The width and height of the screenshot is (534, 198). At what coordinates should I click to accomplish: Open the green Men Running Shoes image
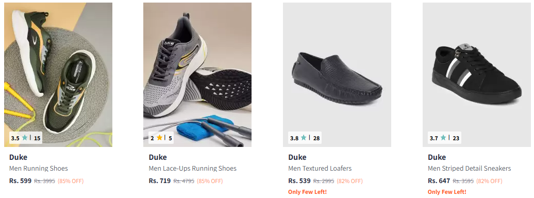[x=58, y=75]
